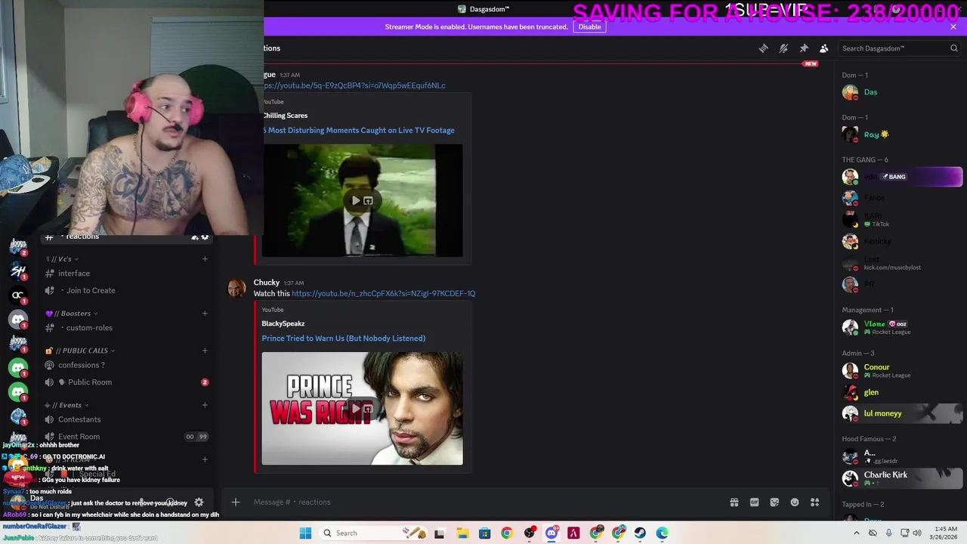Collapse the // Events category

tap(67, 405)
